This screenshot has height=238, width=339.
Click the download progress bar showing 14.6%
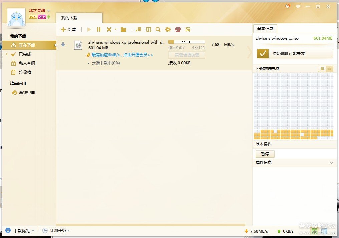pyautogui.click(x=187, y=42)
